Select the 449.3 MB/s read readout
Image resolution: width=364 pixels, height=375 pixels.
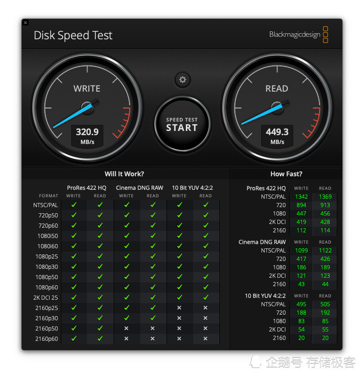(x=277, y=136)
